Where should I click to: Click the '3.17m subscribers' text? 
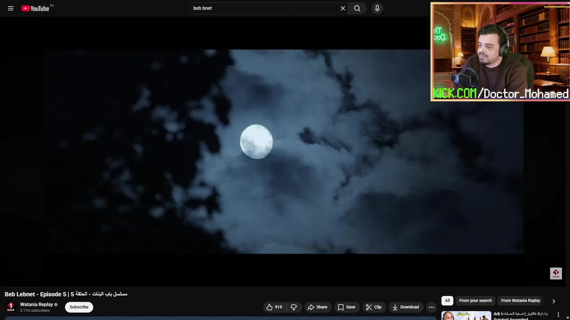pyautogui.click(x=35, y=311)
